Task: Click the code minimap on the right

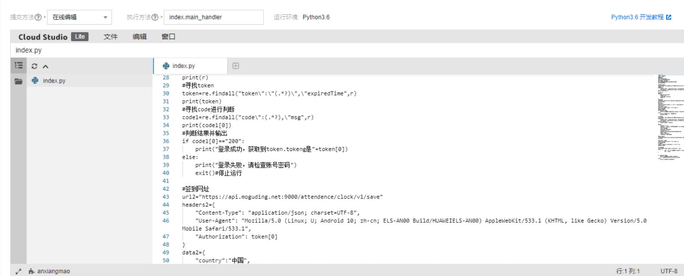Action: [x=670, y=117]
